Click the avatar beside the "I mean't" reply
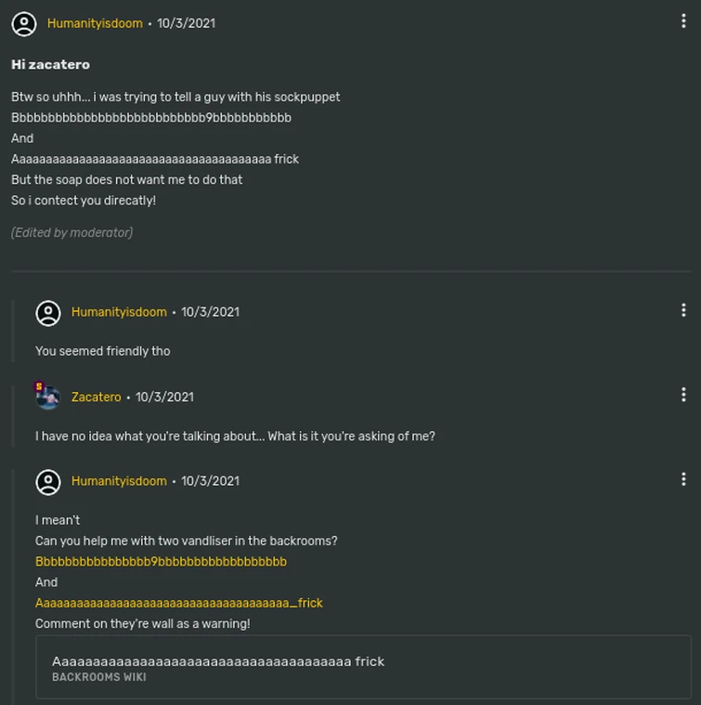 point(48,481)
